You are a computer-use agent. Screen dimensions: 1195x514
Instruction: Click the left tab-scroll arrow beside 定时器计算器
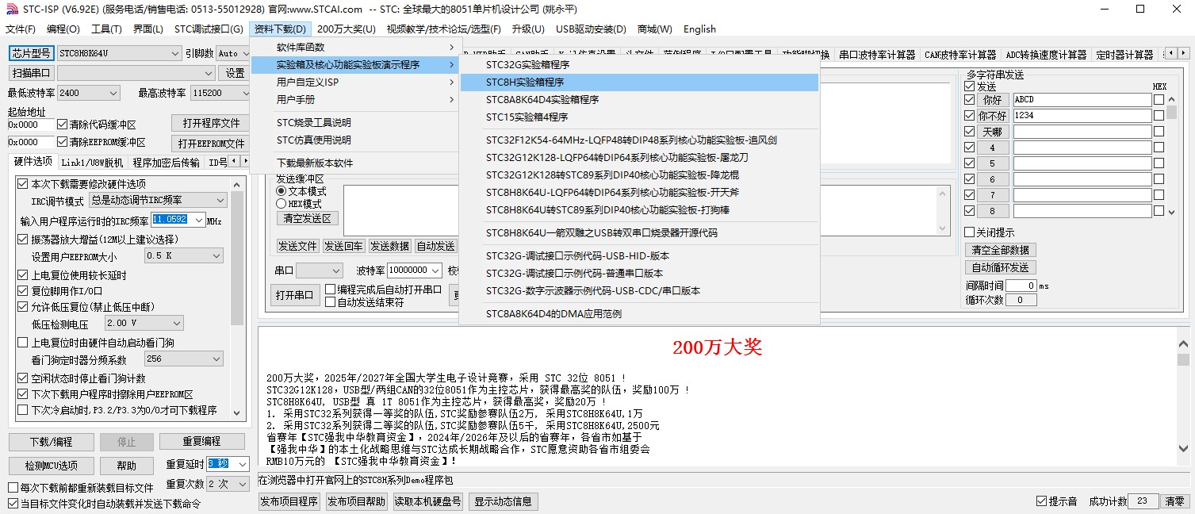pyautogui.click(x=1172, y=54)
